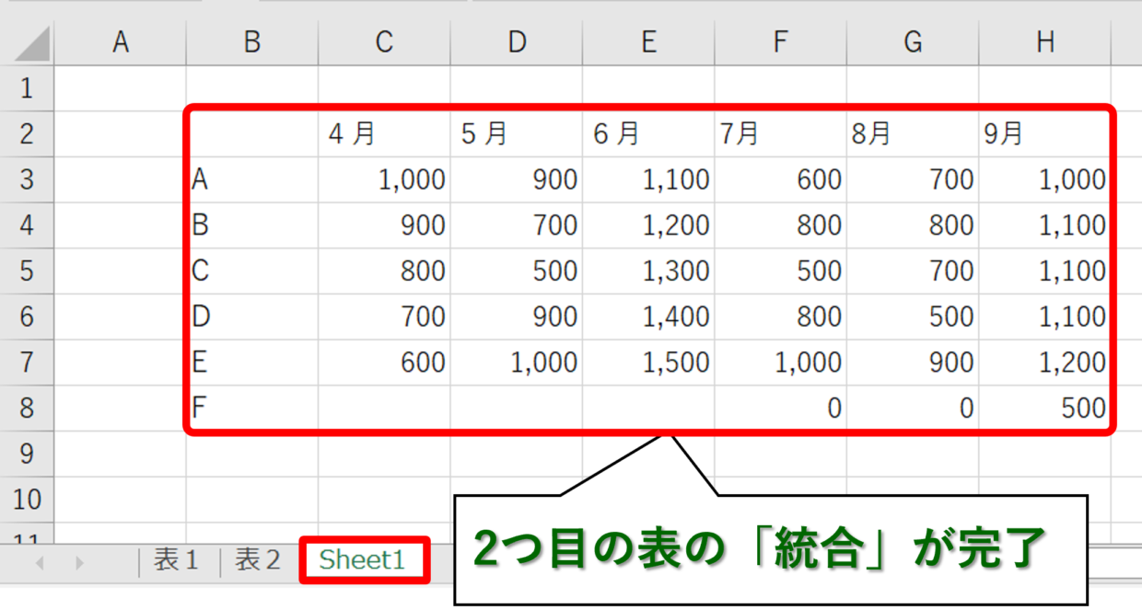Click cell E3 showing 1,100
Image resolution: width=1142 pixels, height=610 pixels.
click(x=648, y=179)
